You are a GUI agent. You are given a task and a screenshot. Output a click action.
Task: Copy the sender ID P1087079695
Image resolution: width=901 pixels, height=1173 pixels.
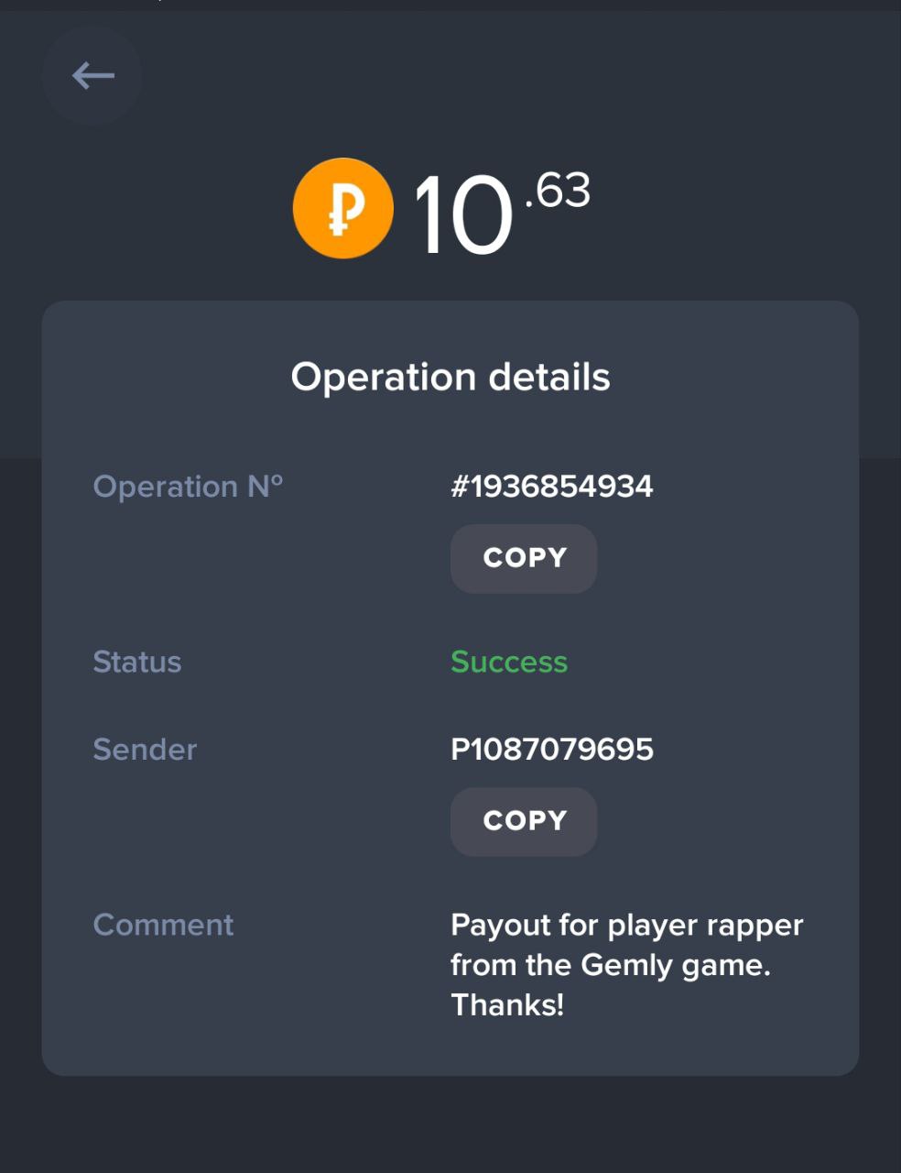point(524,821)
